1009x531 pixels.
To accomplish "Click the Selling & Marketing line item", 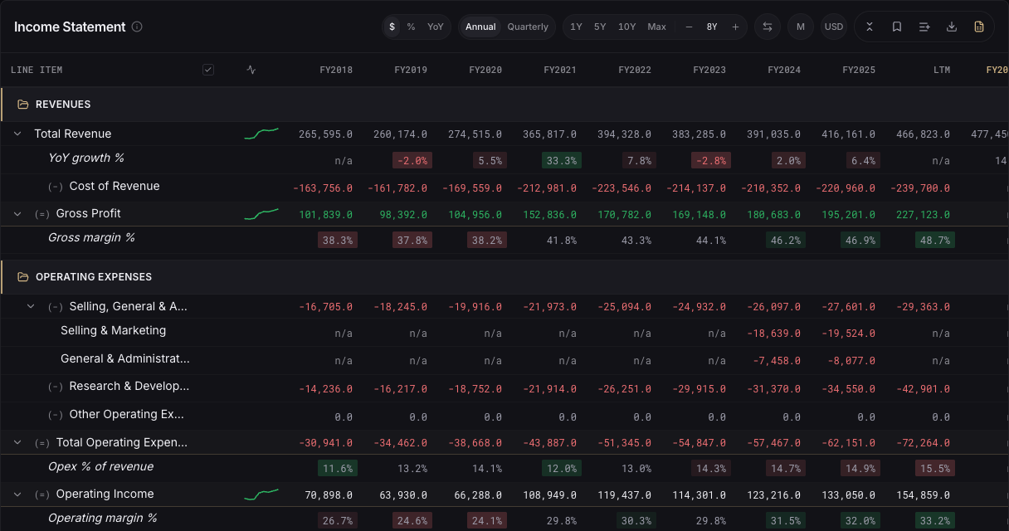I will [114, 330].
